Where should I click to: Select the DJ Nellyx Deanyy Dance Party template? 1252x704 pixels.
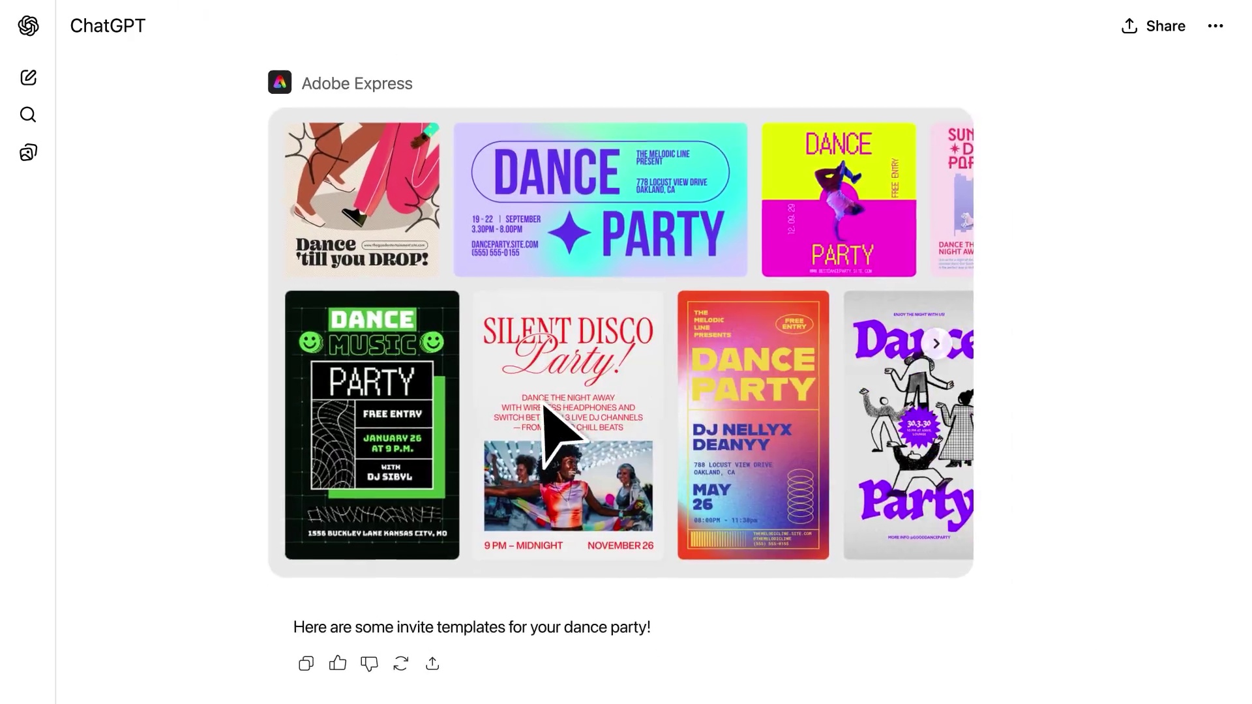tap(753, 425)
